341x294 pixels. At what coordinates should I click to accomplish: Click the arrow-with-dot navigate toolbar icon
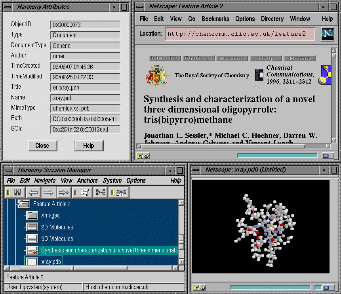64,193
